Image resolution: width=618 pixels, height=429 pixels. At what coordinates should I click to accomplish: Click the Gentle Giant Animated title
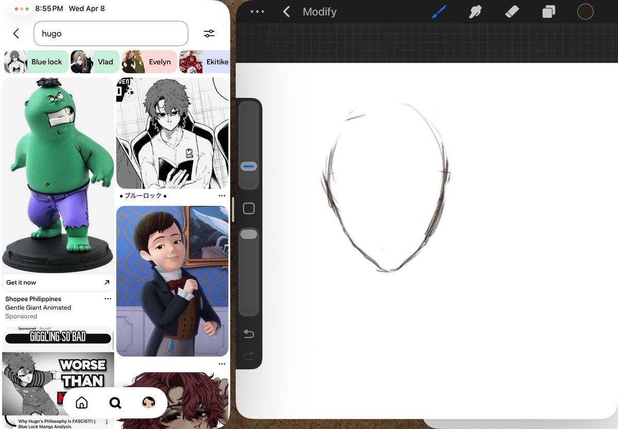point(38,308)
